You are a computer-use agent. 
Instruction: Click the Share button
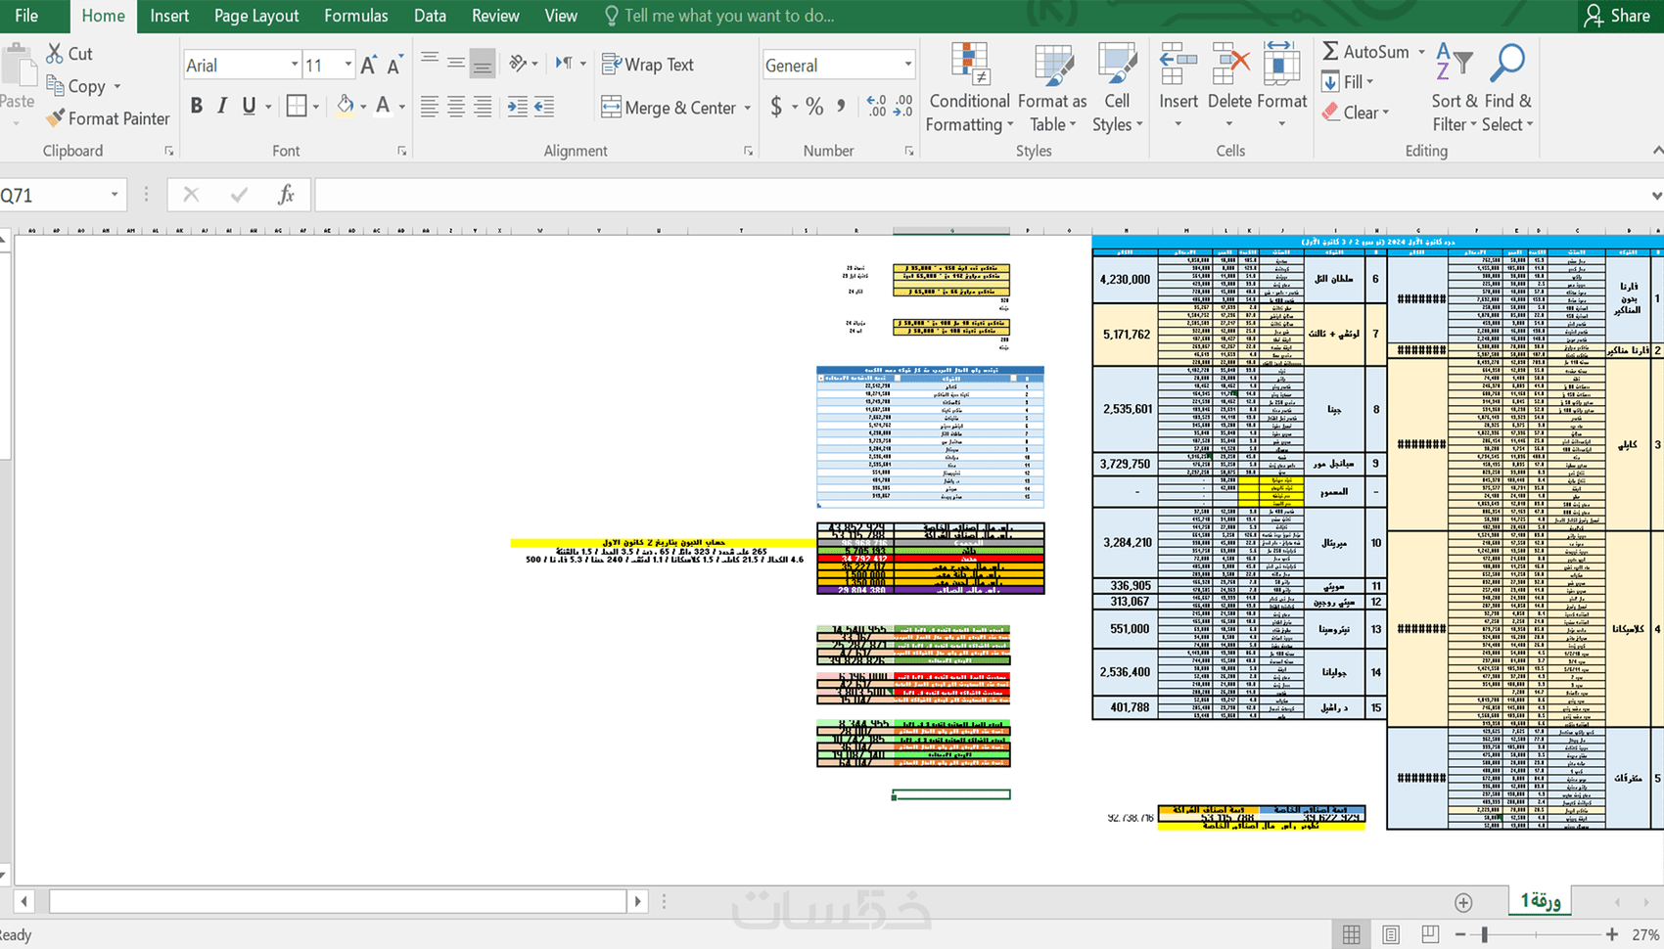coord(1617,16)
